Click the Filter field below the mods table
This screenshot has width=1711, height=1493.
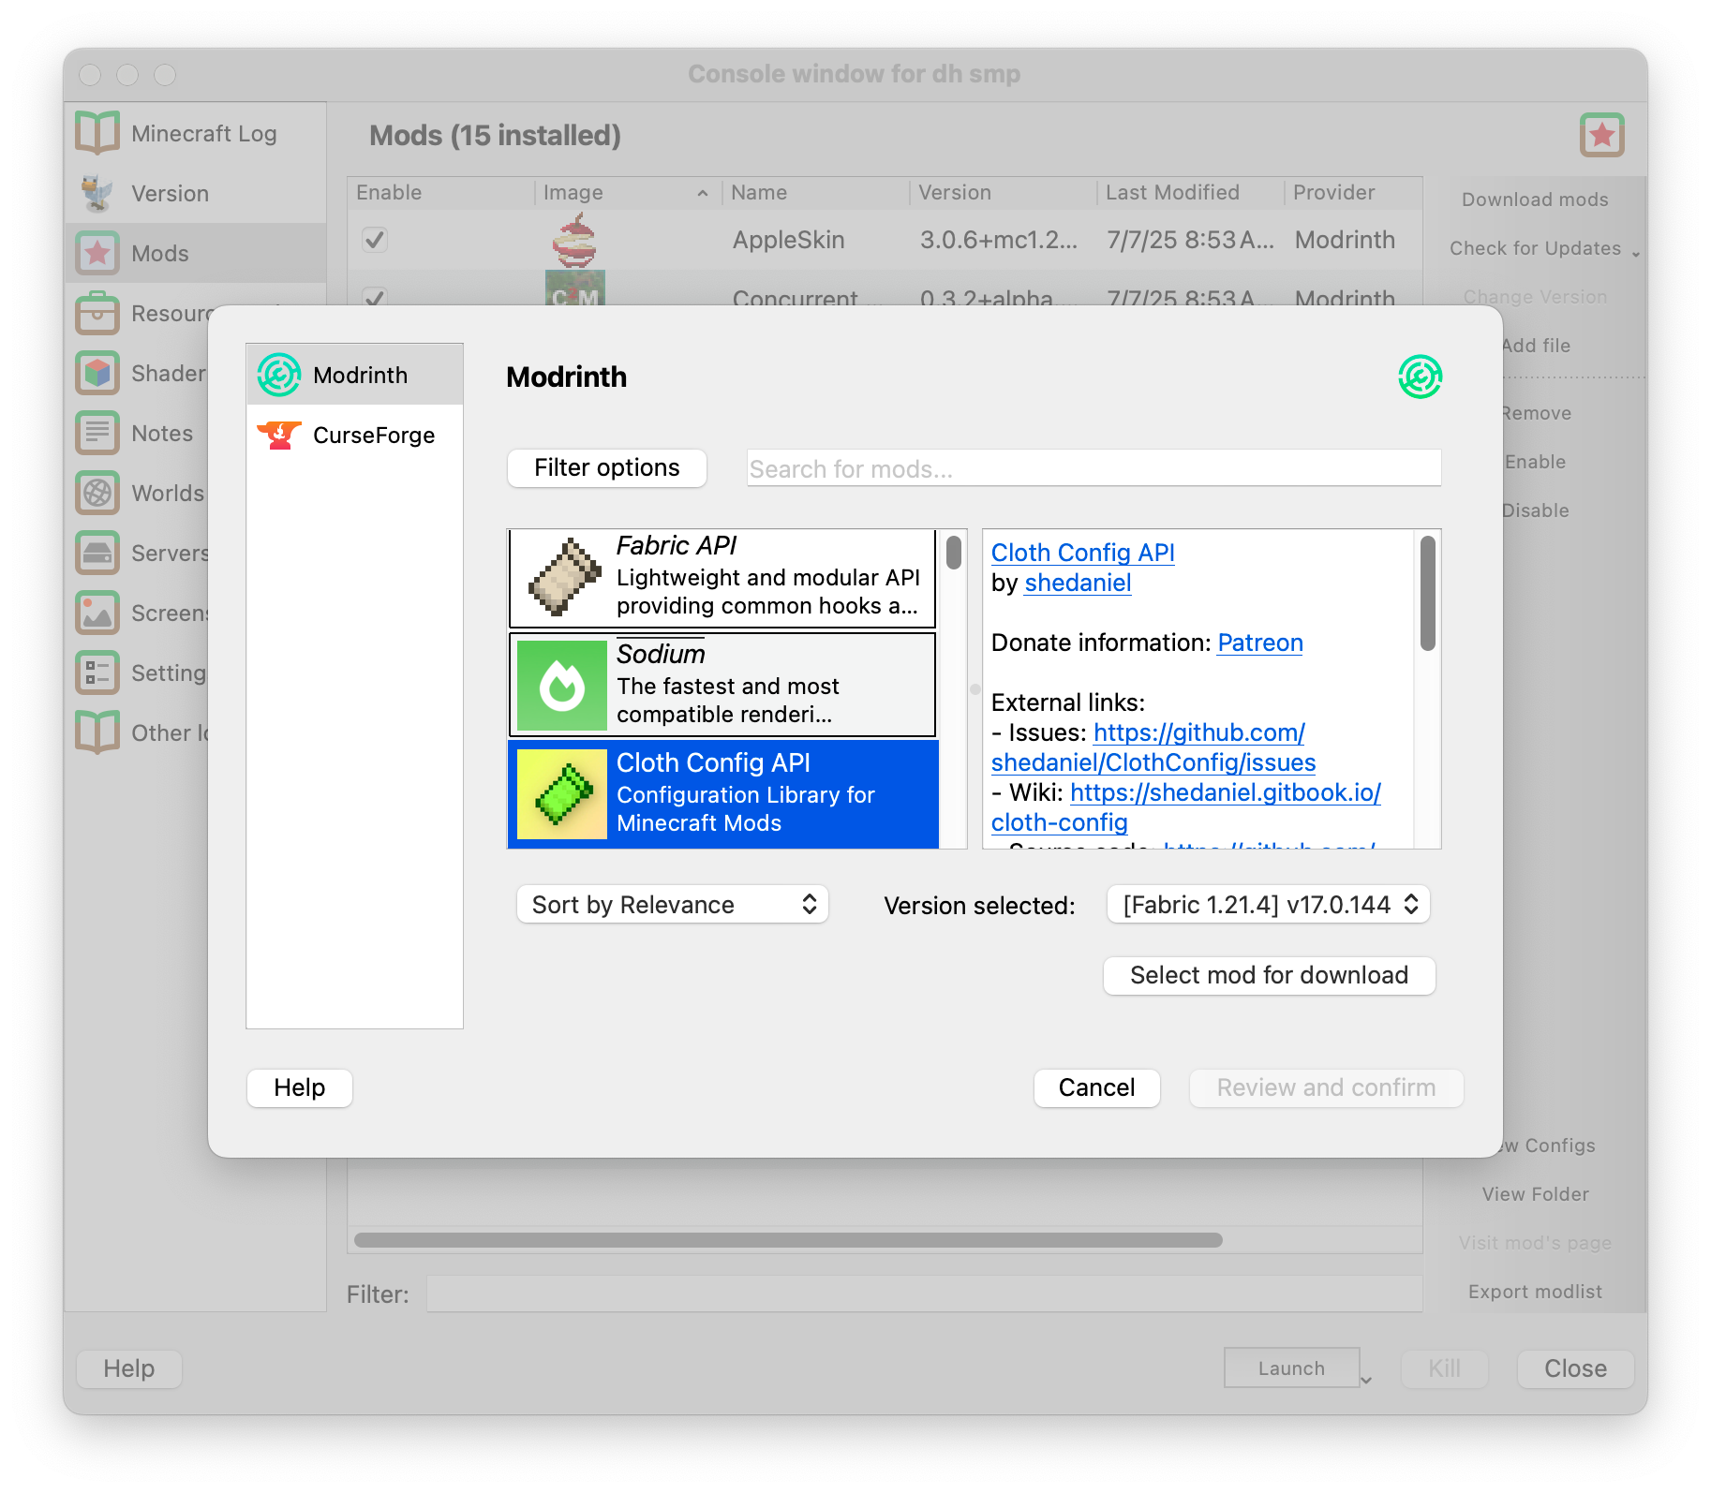tap(924, 1293)
